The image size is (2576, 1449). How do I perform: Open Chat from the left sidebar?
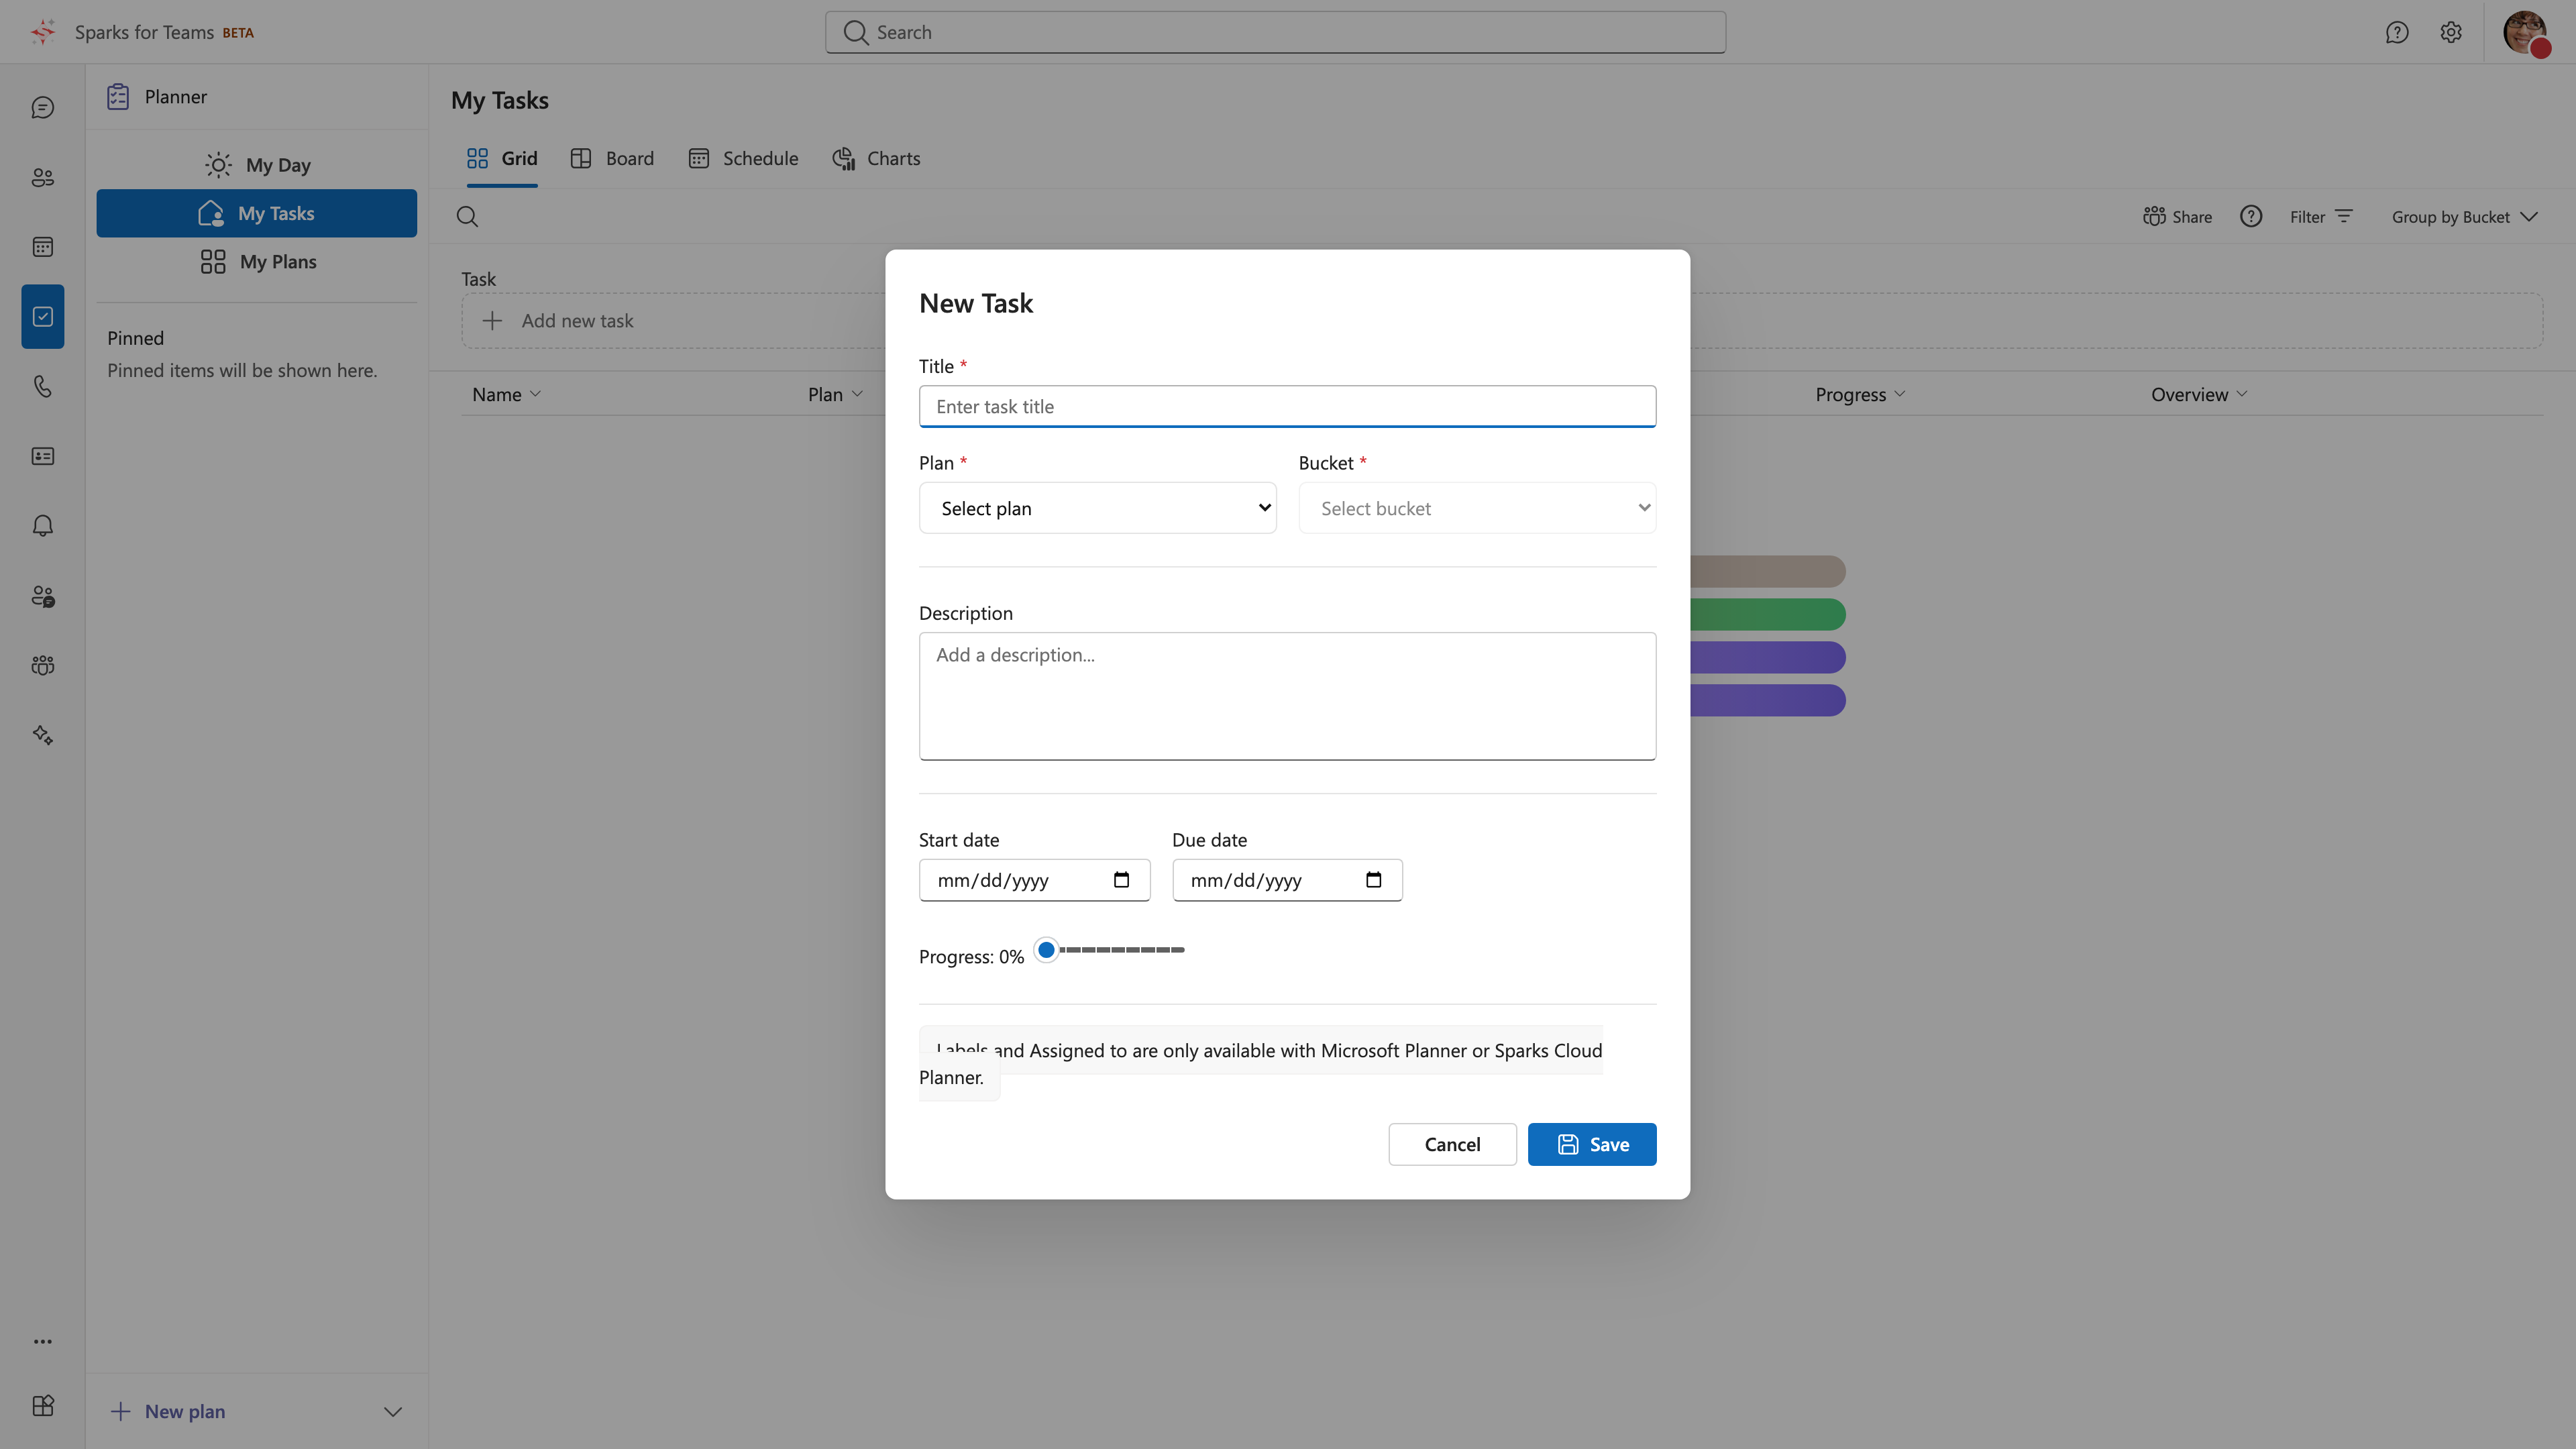pyautogui.click(x=42, y=107)
